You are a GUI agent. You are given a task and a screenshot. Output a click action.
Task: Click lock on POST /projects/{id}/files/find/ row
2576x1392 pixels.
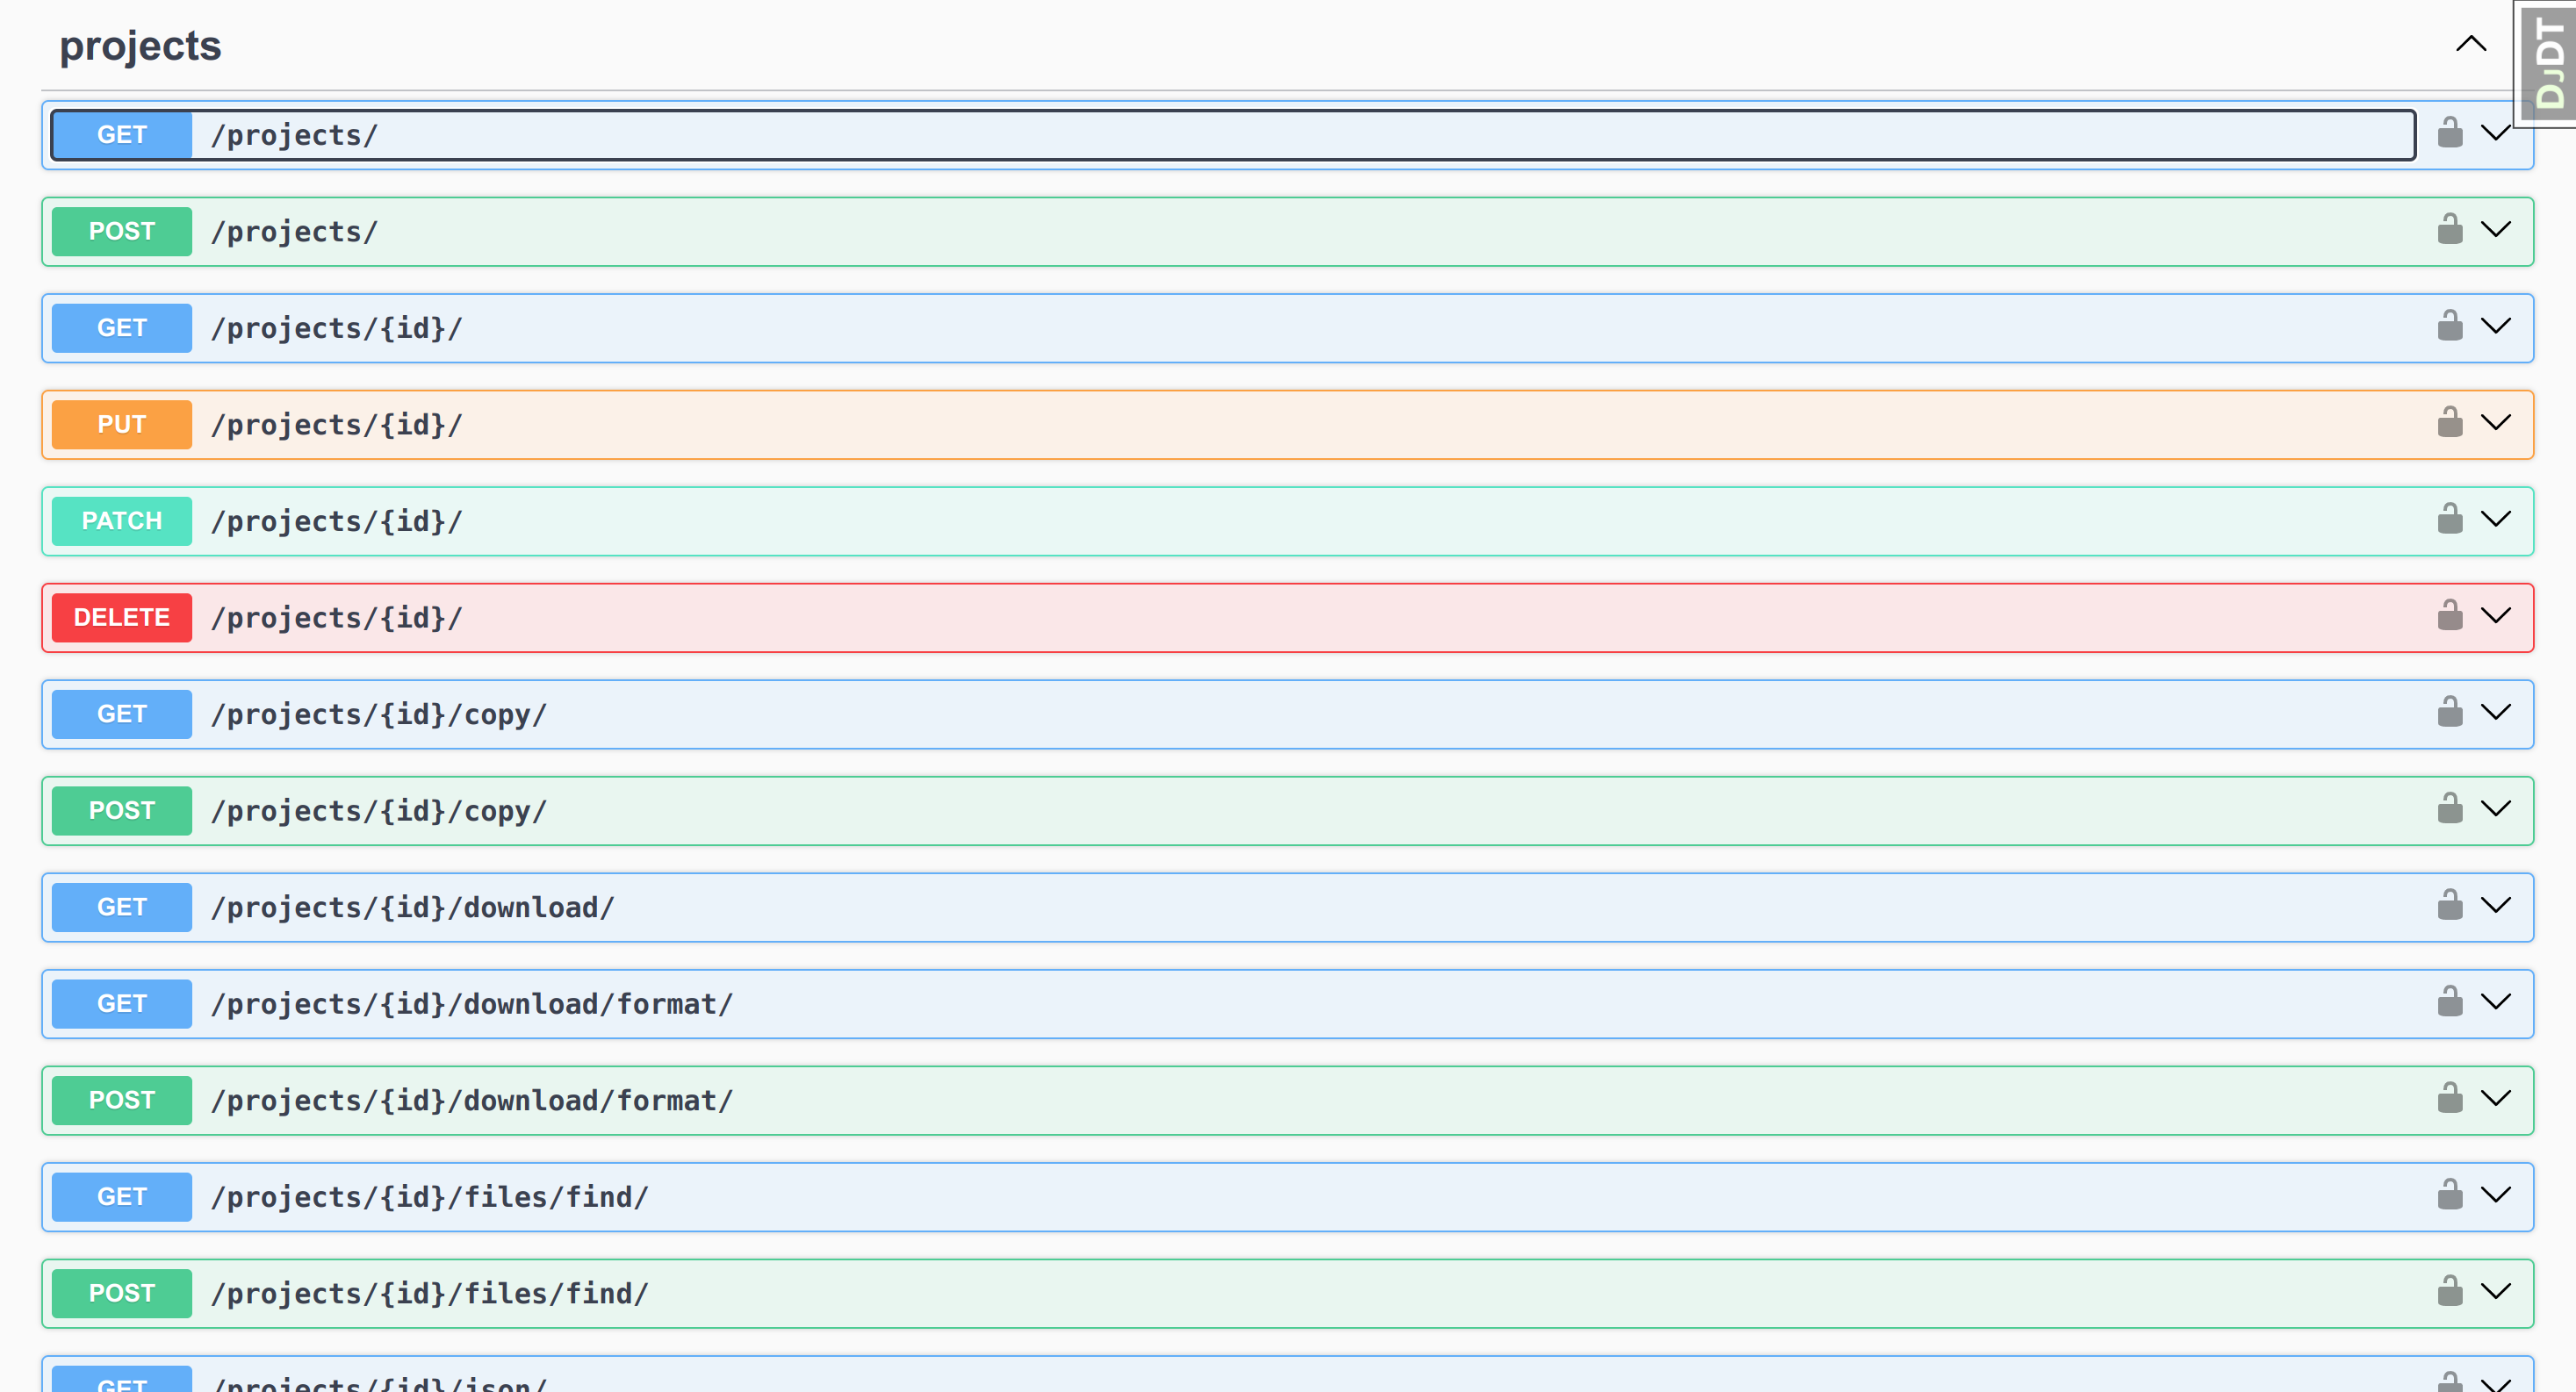(x=2449, y=1291)
